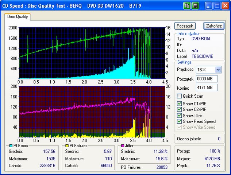The height and width of the screenshot is (175, 231).
Task: Click the save floppy disk icon
Action: (196, 6)
